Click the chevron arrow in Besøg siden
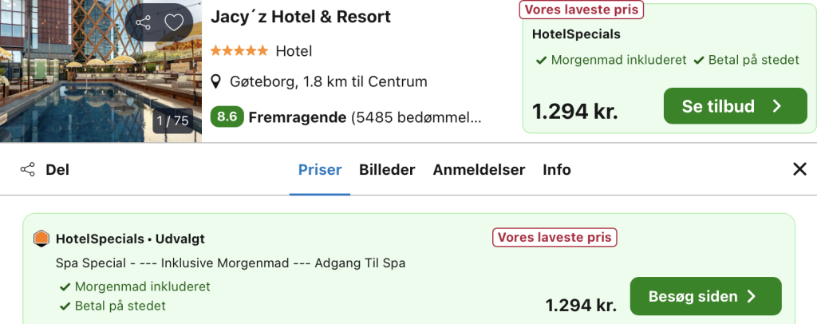 click(x=752, y=296)
